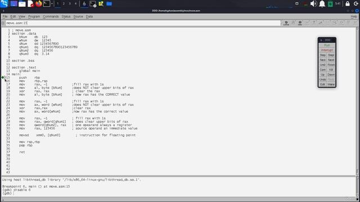The width and height of the screenshot is (360, 202).
Task: Click the Up button
Action: 322,75
